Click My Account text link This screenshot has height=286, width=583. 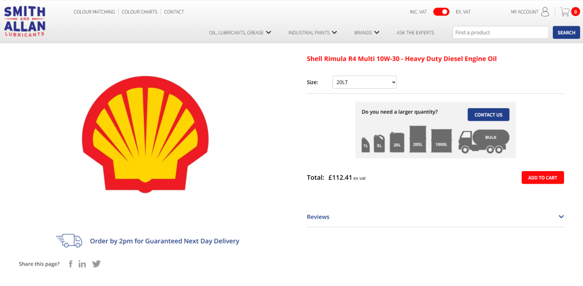pos(525,12)
